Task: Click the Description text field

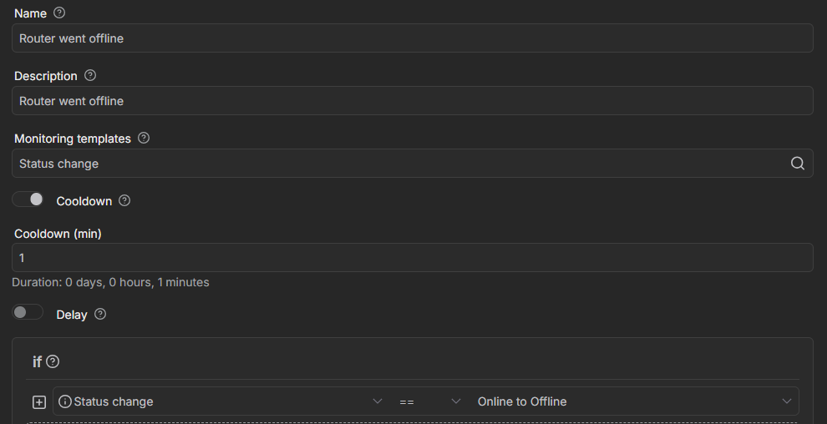Action: click(x=413, y=101)
